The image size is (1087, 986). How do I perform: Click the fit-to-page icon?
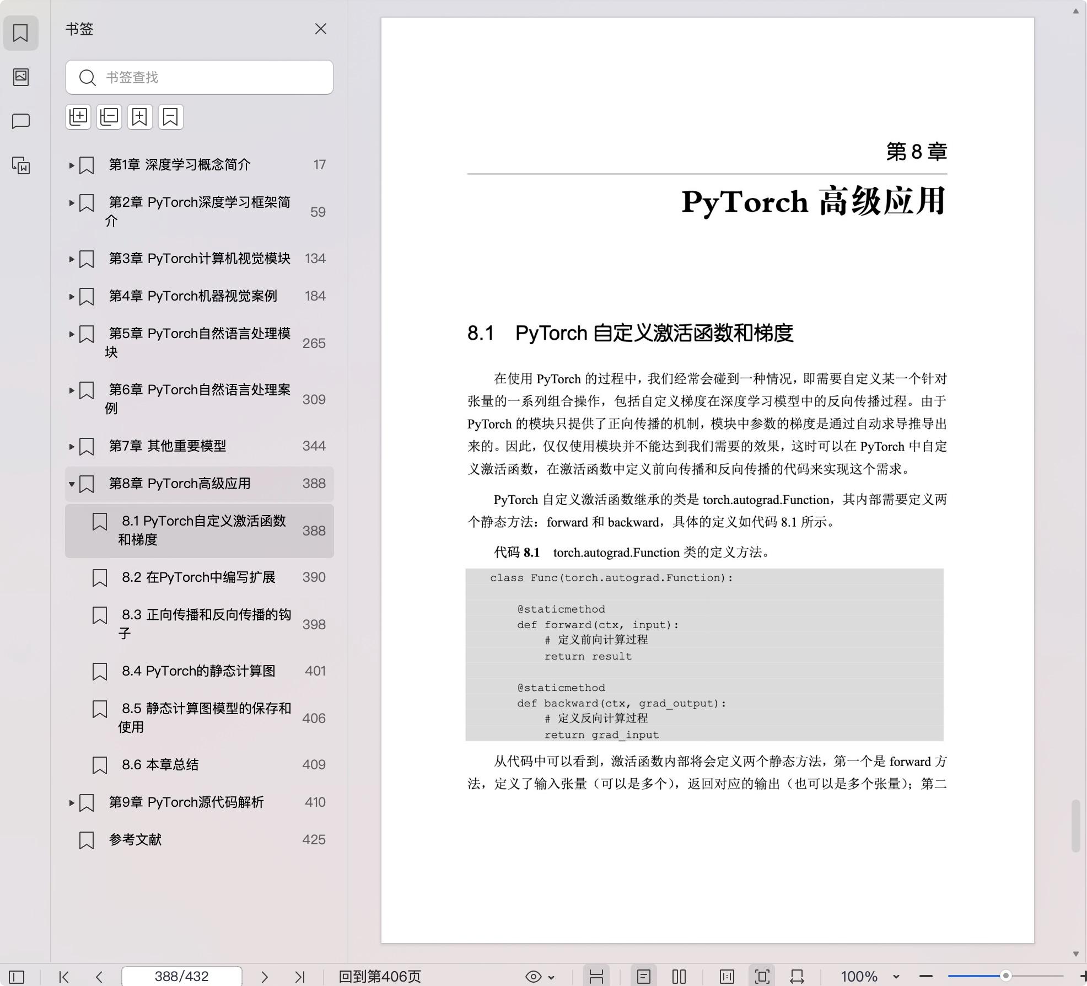coord(762,977)
